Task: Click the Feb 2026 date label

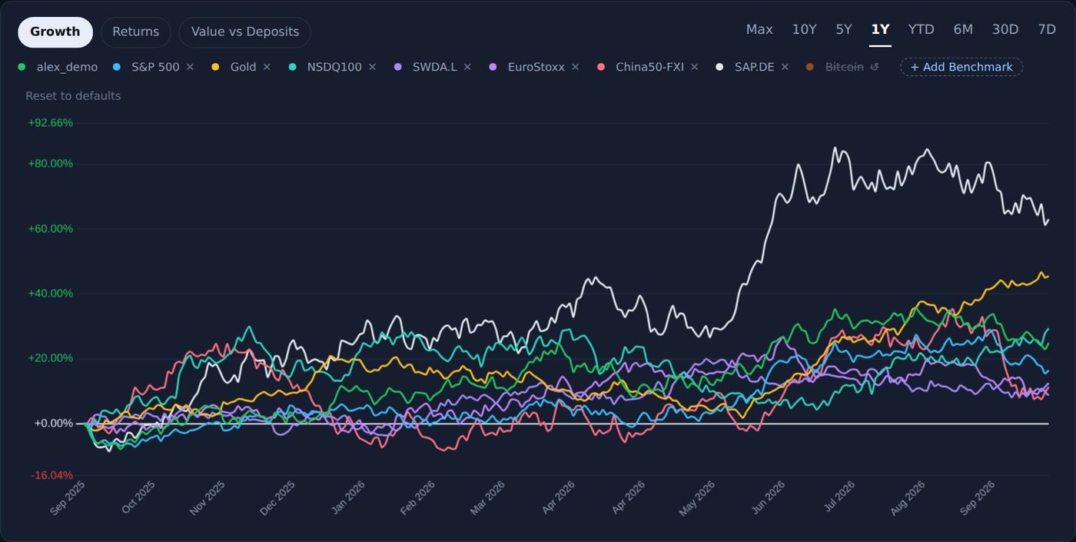Action: 417,497
